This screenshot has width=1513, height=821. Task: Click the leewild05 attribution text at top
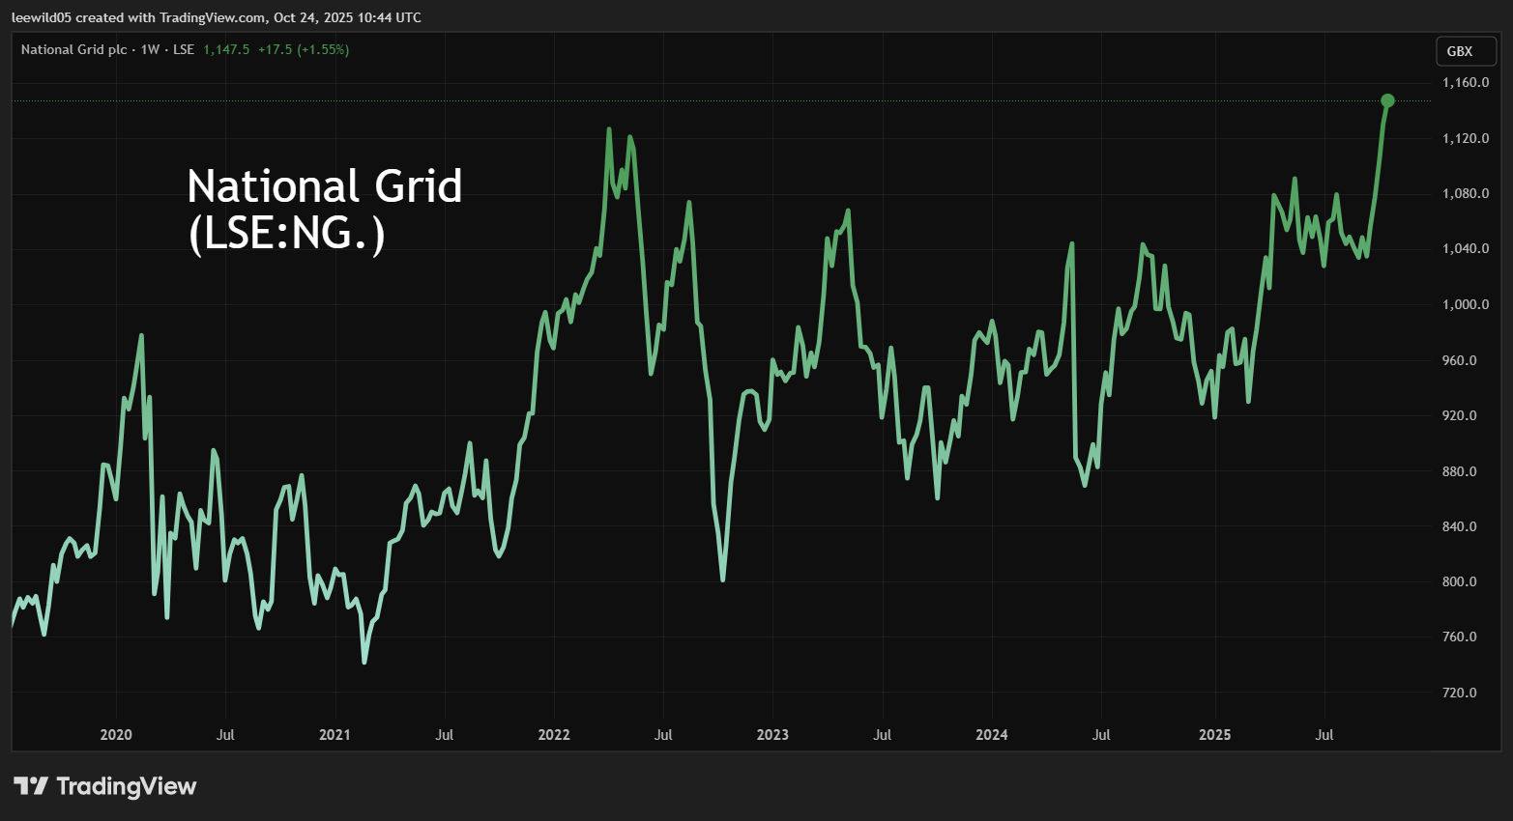(x=216, y=17)
